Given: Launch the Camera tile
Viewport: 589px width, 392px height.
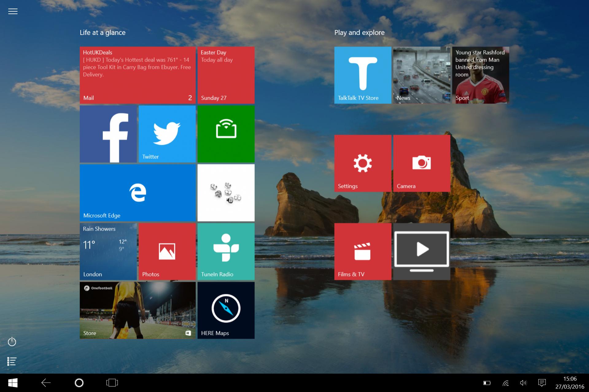Looking at the screenshot, I should tap(422, 163).
